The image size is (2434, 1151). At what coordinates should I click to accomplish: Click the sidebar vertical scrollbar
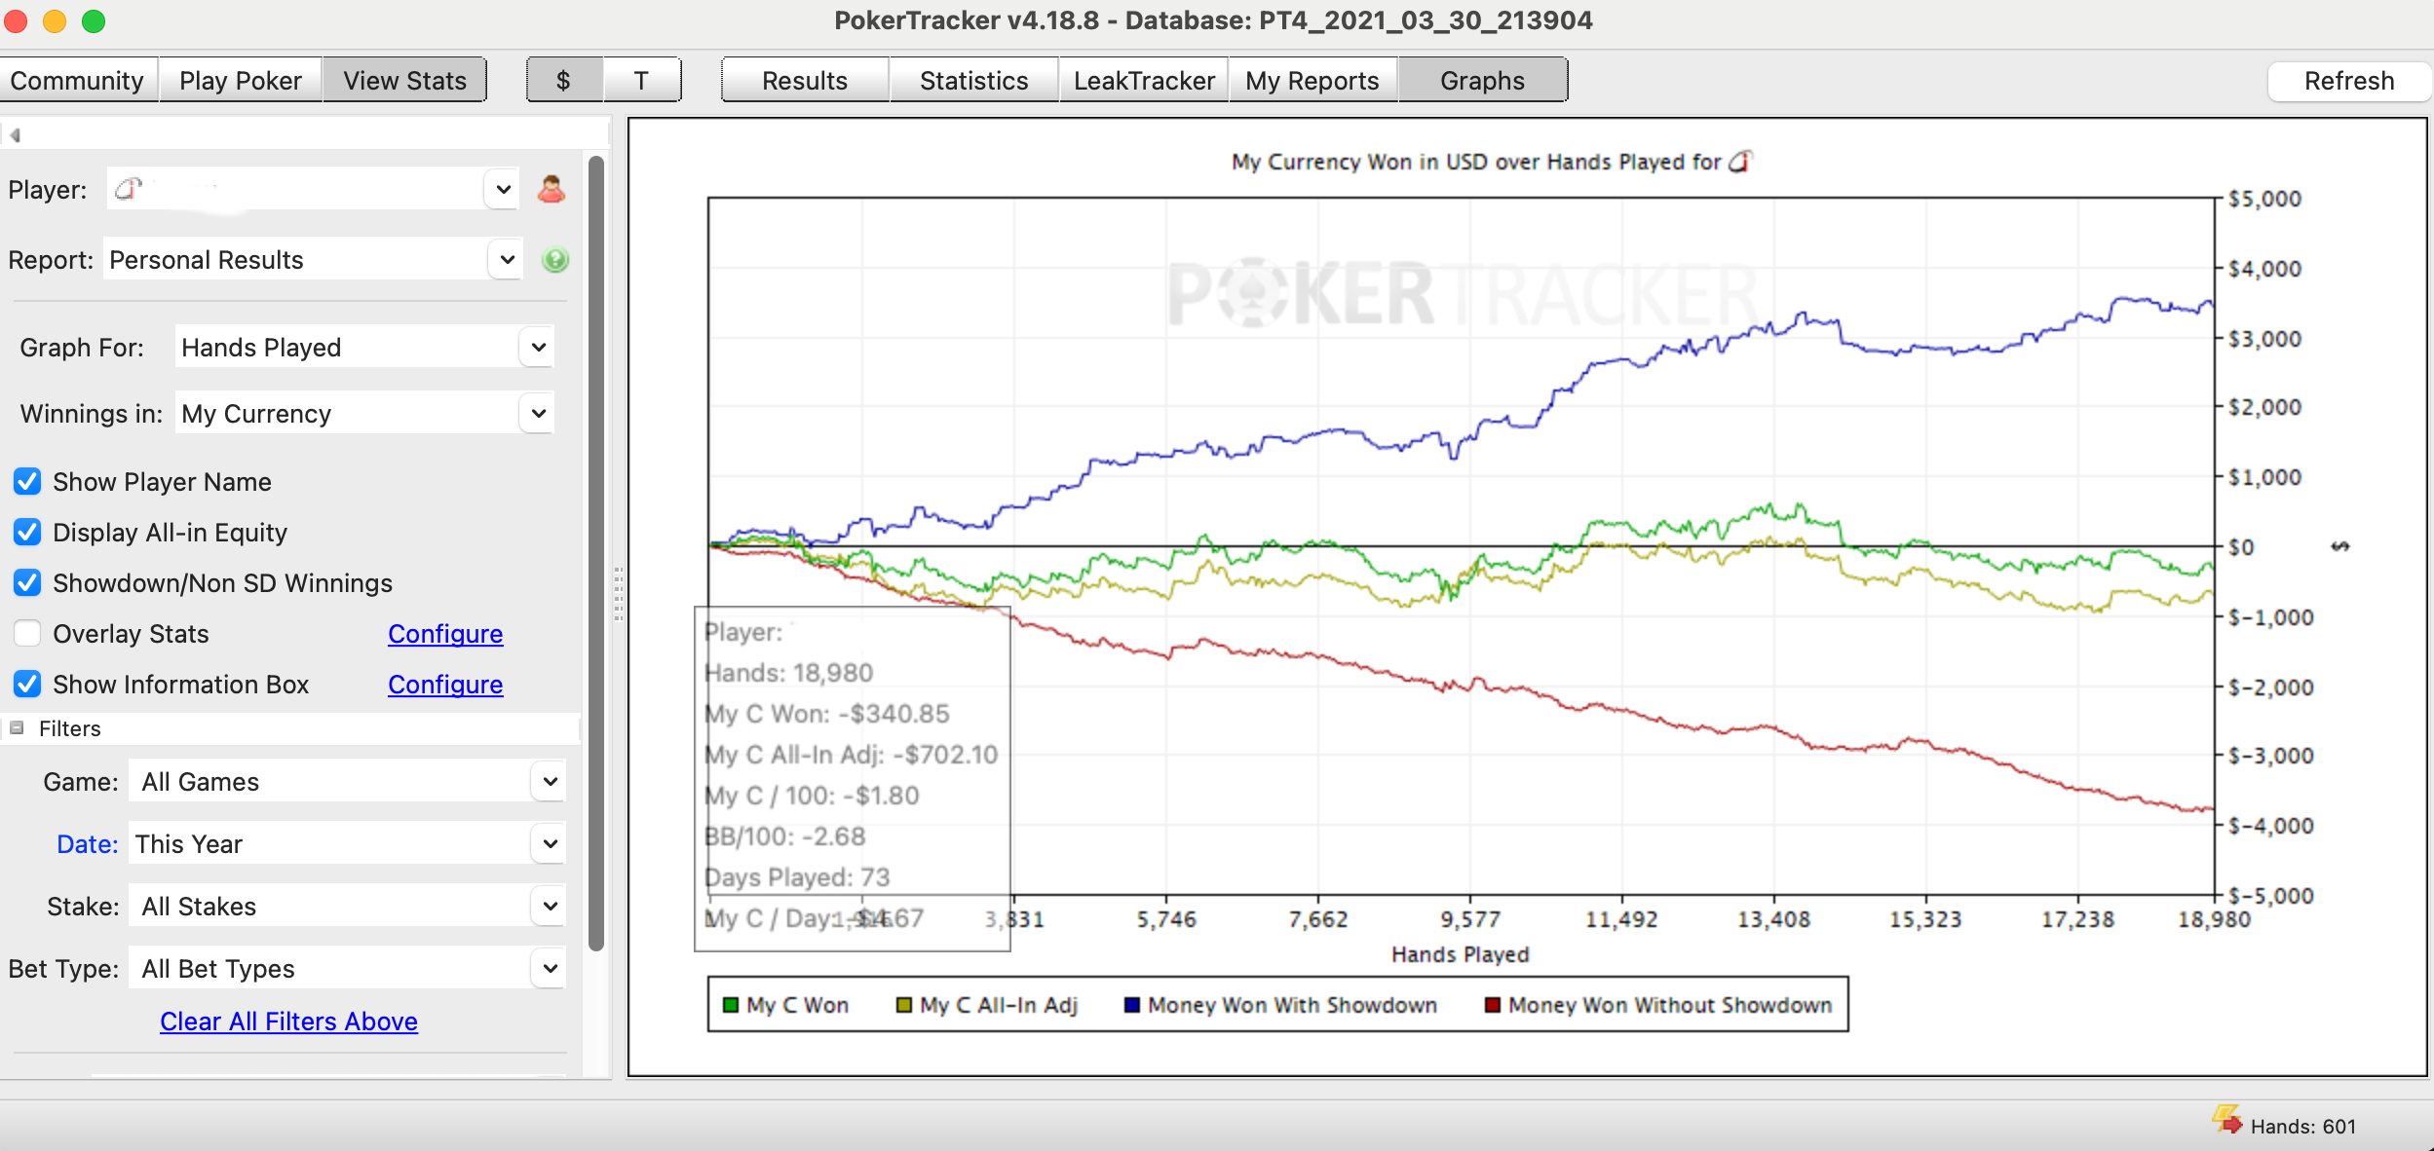point(596,553)
